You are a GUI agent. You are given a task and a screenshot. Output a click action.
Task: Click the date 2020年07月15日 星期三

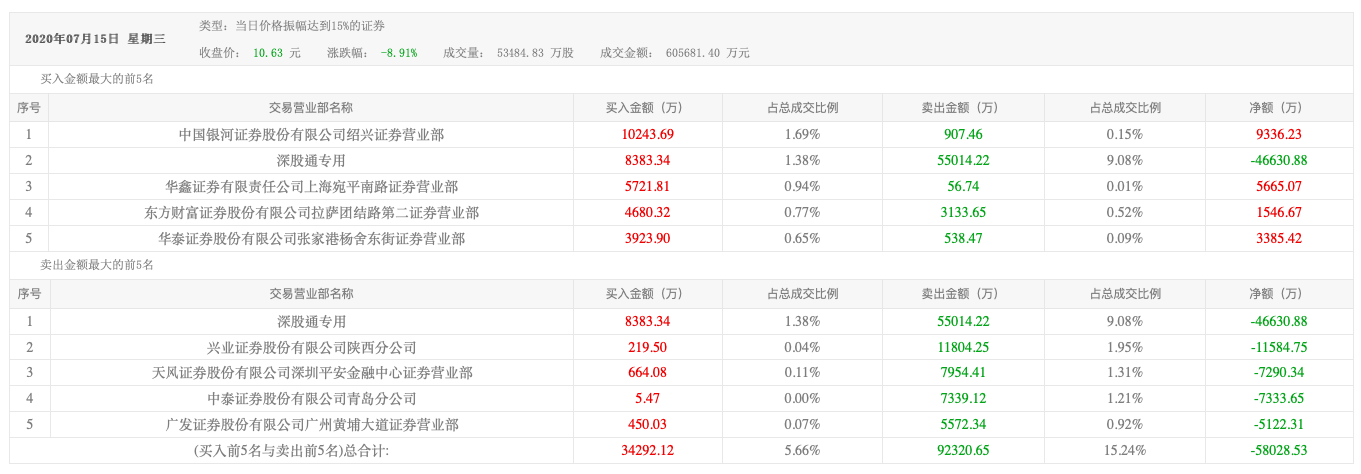[96, 39]
